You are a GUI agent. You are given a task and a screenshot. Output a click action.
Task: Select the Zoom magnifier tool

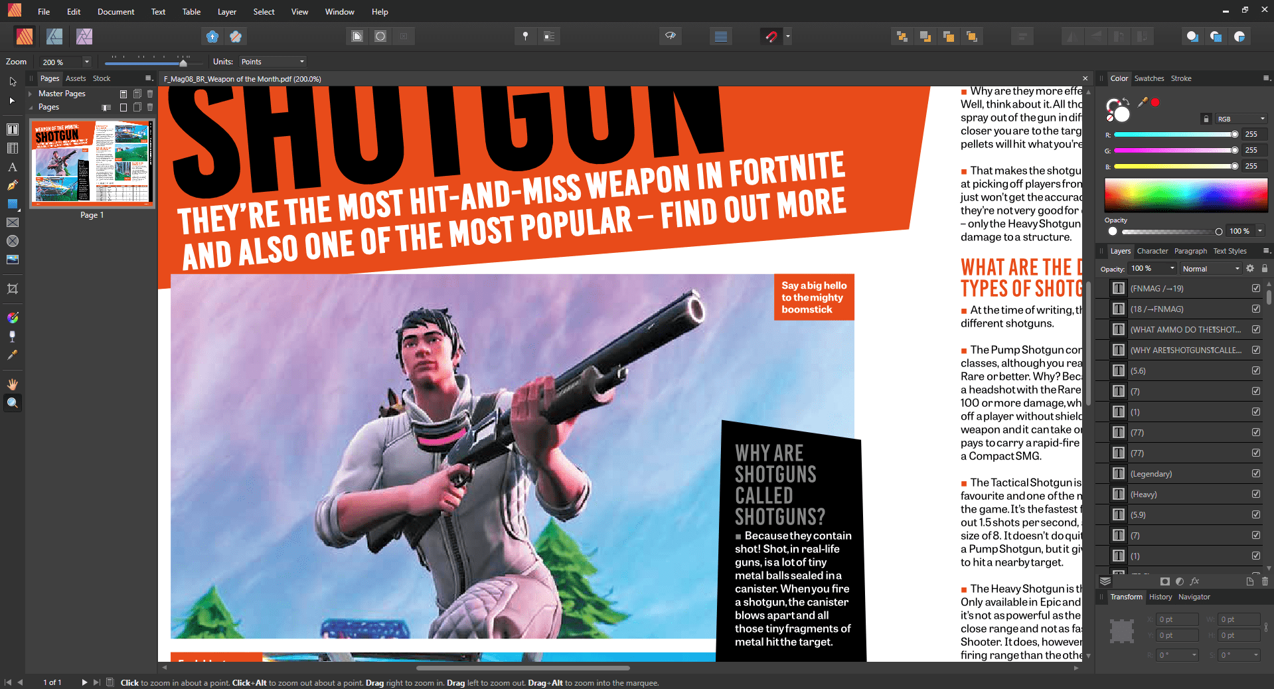(13, 403)
